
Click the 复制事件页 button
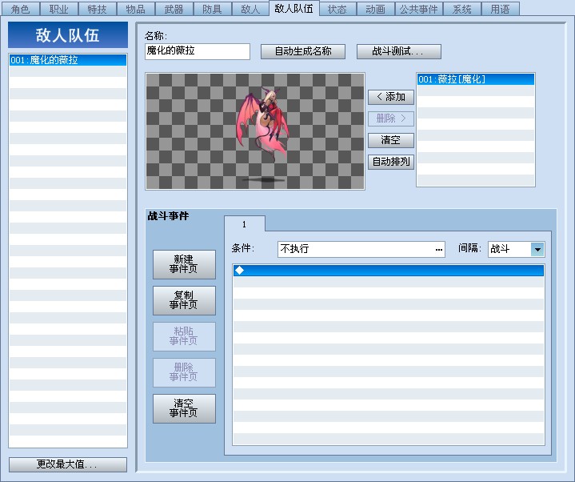point(184,300)
